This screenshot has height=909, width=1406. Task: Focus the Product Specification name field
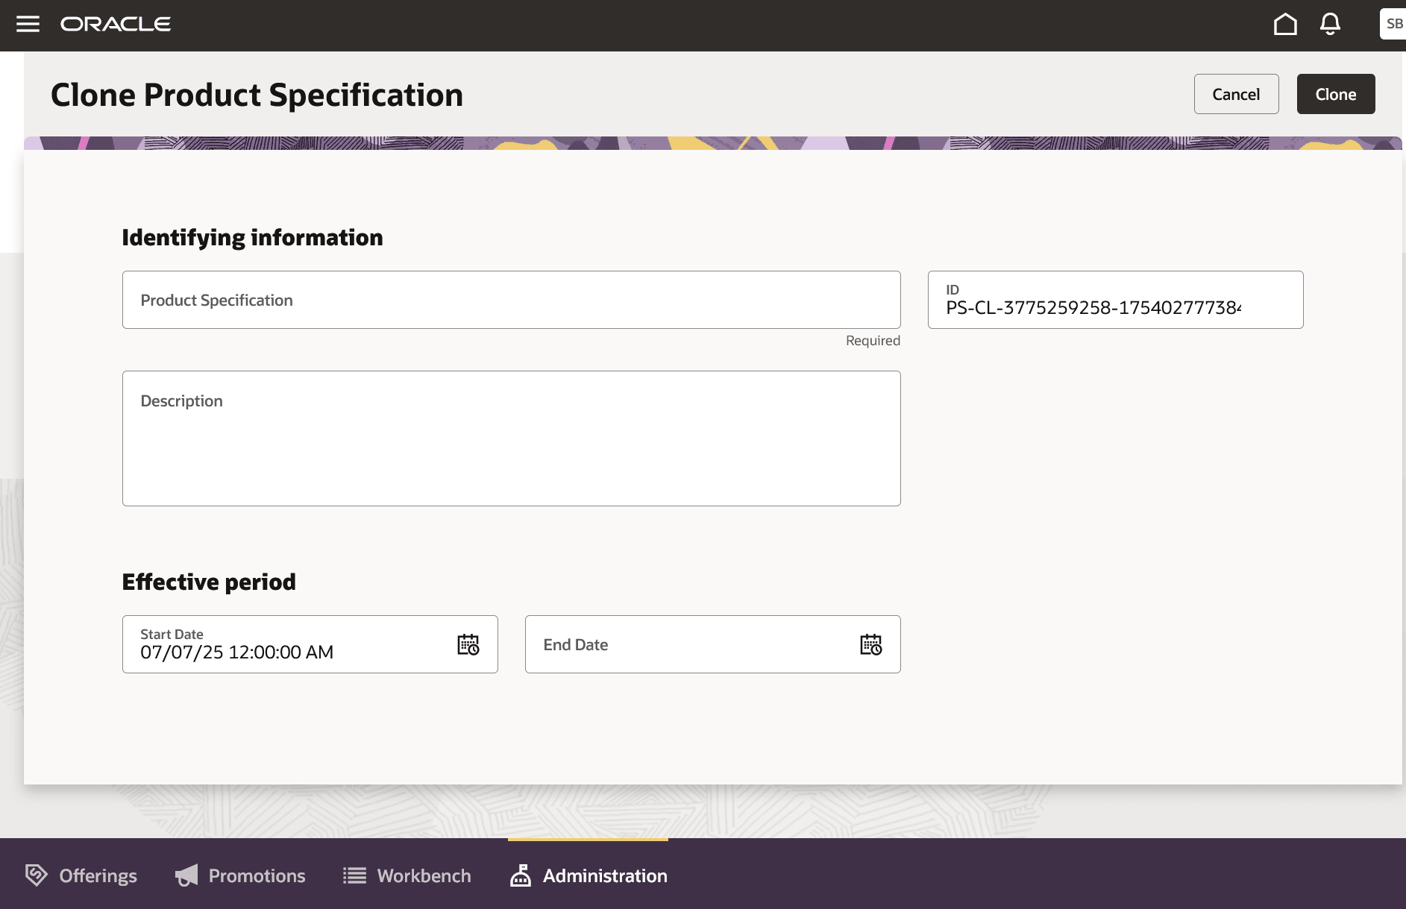(511, 299)
